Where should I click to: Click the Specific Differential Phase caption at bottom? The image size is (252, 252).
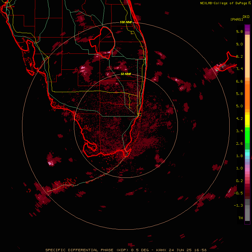pyautogui.click(x=126, y=250)
